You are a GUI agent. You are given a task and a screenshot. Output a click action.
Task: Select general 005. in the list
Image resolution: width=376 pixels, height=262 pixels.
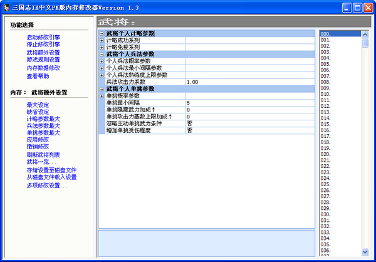[x=340, y=64]
